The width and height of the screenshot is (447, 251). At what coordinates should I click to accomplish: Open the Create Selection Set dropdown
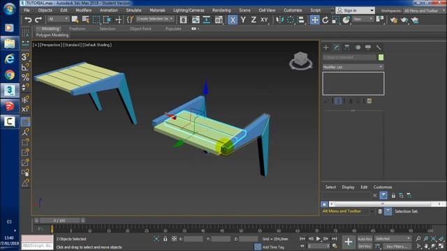coord(155,19)
